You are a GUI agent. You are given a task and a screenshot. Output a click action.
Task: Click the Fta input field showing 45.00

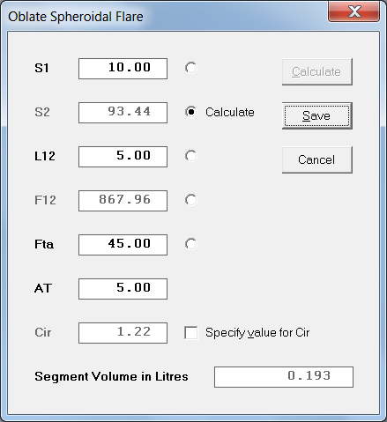tap(123, 245)
